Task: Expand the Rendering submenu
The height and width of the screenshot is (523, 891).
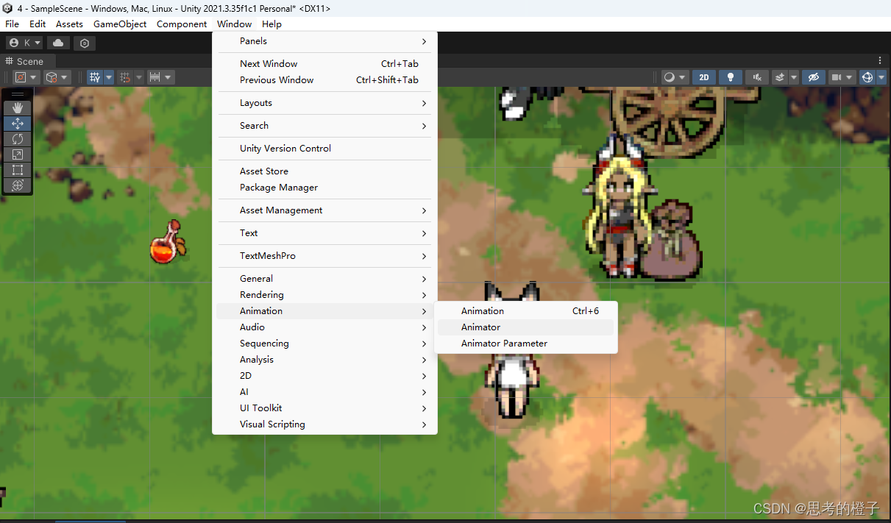Action: point(324,295)
